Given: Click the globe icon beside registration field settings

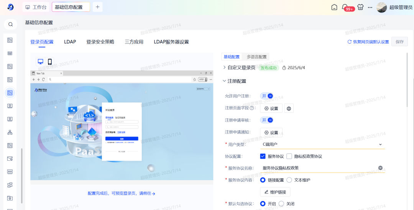Looking at the screenshot, I should click(289, 109).
